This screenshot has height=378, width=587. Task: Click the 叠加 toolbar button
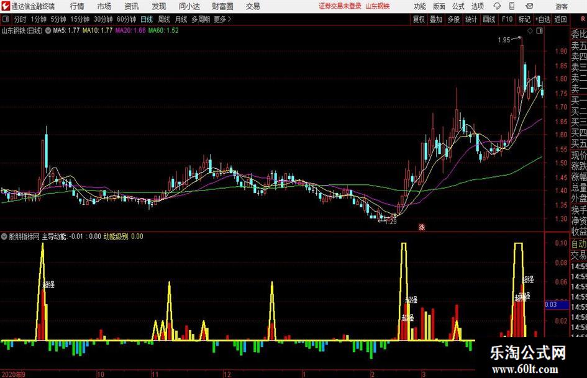tap(436, 19)
